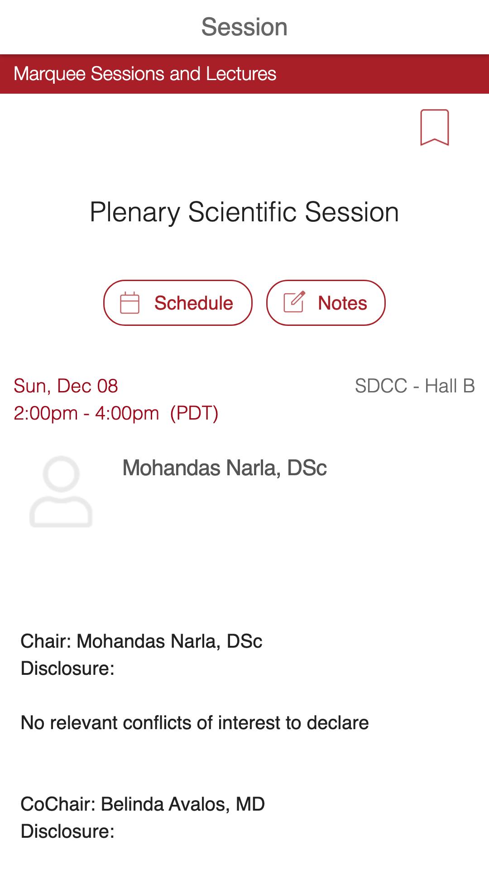Image resolution: width=489 pixels, height=869 pixels.
Task: Tap the Mohandas Narla avatar placeholder
Action: (x=61, y=492)
